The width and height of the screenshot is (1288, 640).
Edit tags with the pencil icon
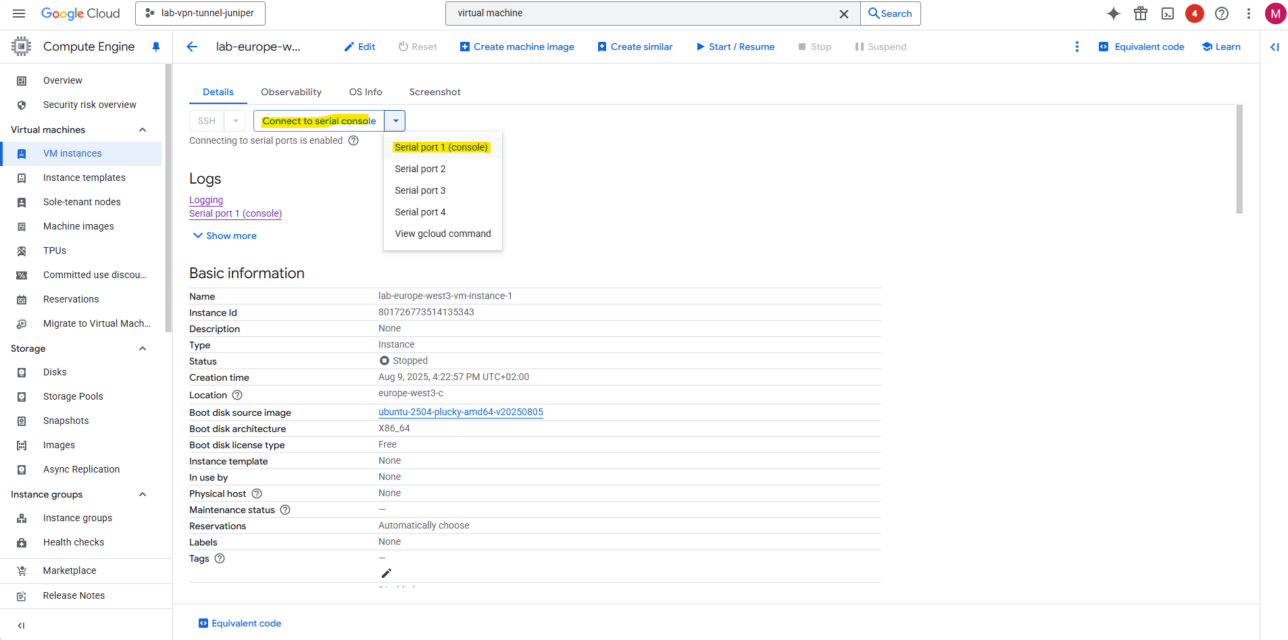pos(387,573)
